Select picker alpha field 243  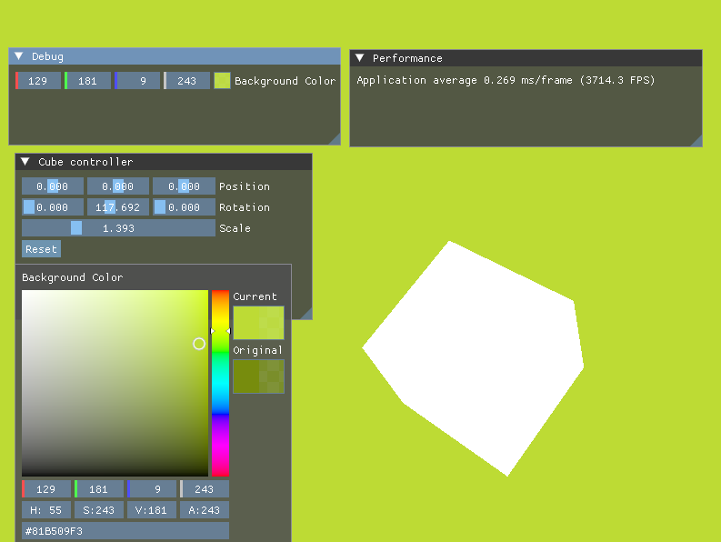pos(205,489)
